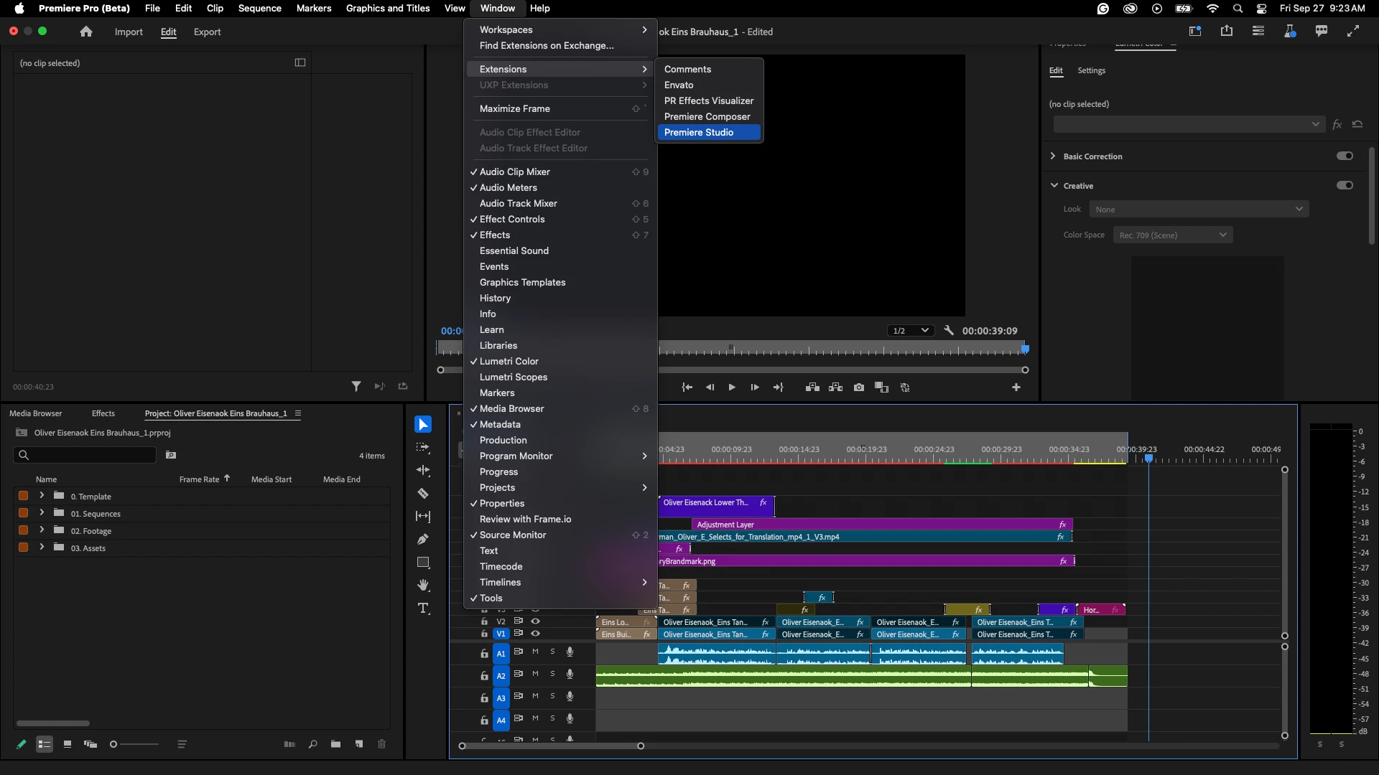Open the New Bin folder icon

coord(335,744)
